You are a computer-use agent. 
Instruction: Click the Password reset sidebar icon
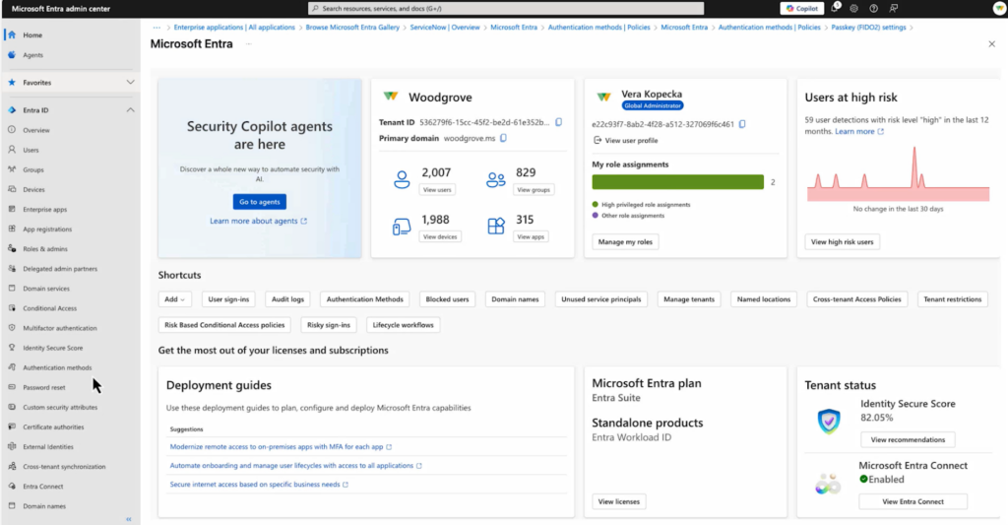[12, 387]
